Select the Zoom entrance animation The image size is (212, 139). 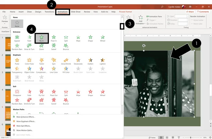coord(41,47)
